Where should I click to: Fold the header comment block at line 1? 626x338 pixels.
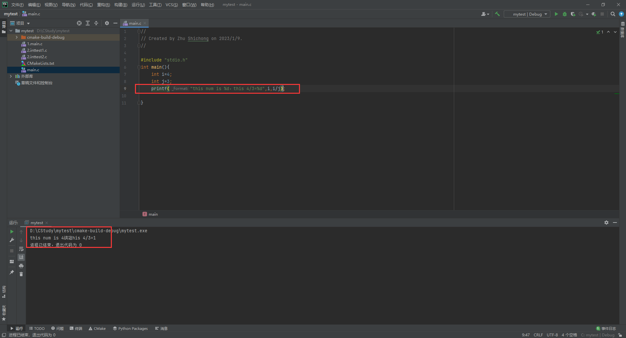(x=139, y=31)
